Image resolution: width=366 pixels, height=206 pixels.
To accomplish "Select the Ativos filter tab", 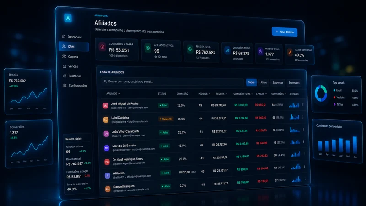I will tap(264, 82).
